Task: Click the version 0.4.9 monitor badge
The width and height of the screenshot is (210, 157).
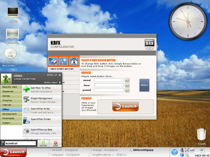Action: 149,44
